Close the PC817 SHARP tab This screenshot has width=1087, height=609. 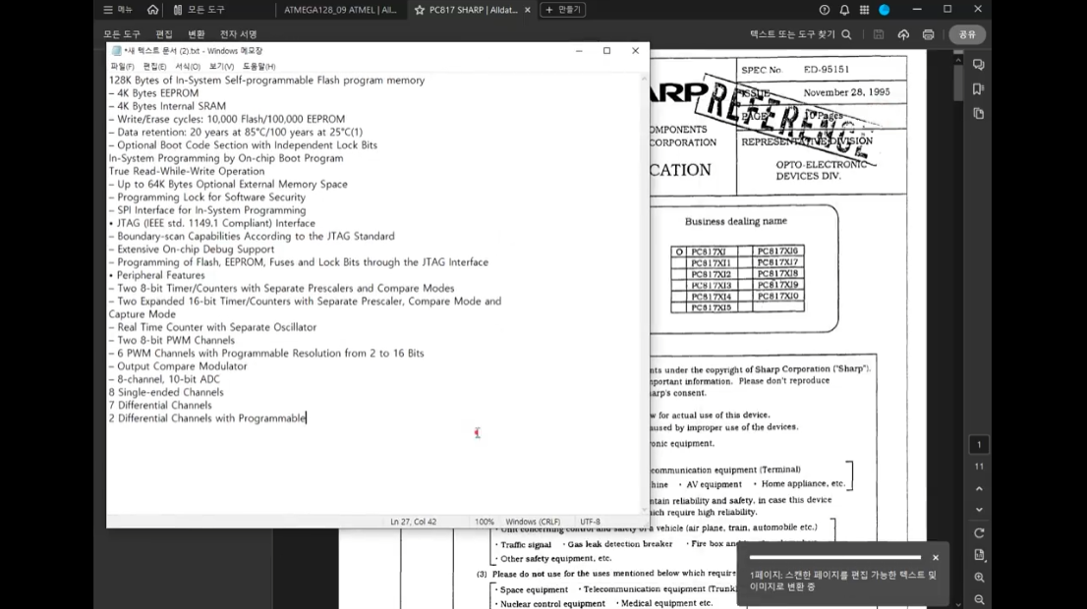click(528, 10)
